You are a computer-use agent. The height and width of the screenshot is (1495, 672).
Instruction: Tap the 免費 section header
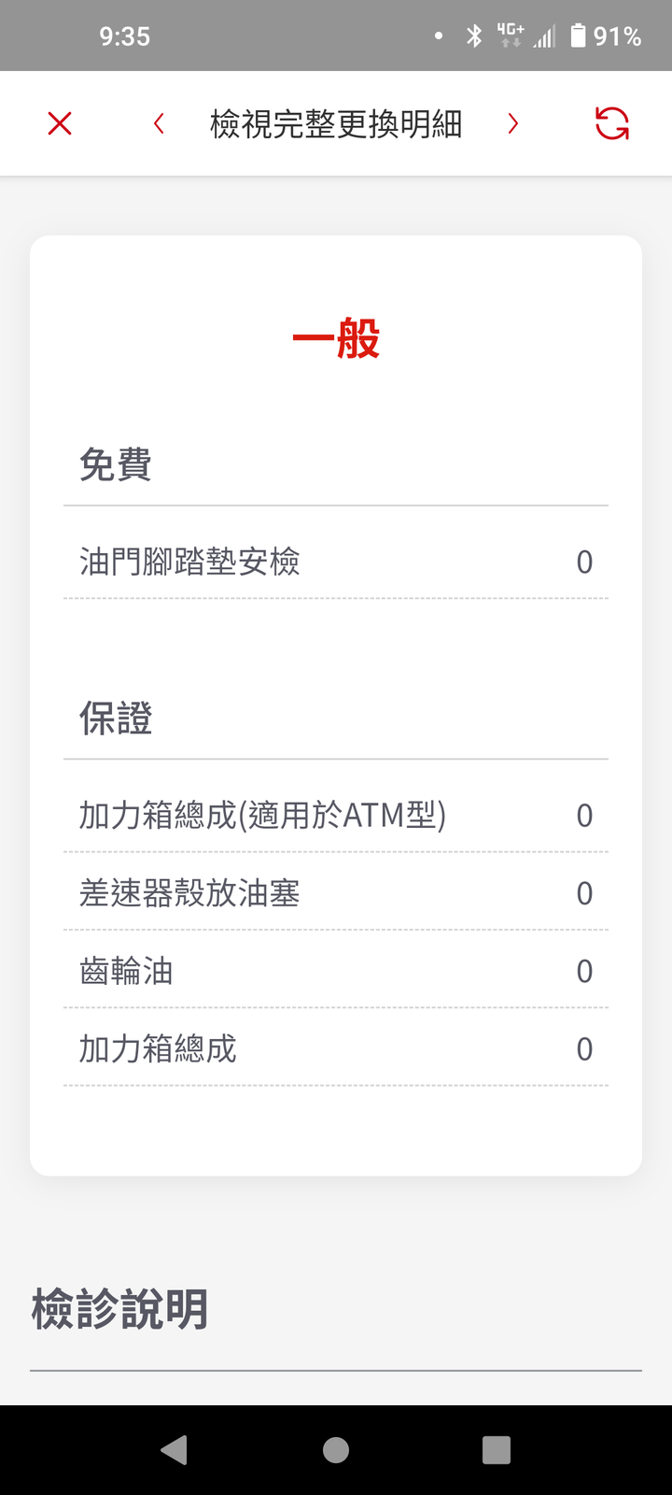pos(116,464)
